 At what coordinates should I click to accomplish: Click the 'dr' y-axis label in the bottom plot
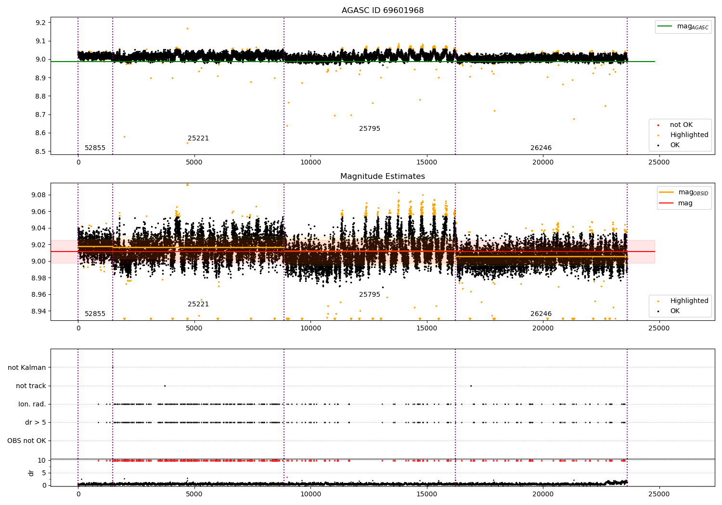pos(31,473)
